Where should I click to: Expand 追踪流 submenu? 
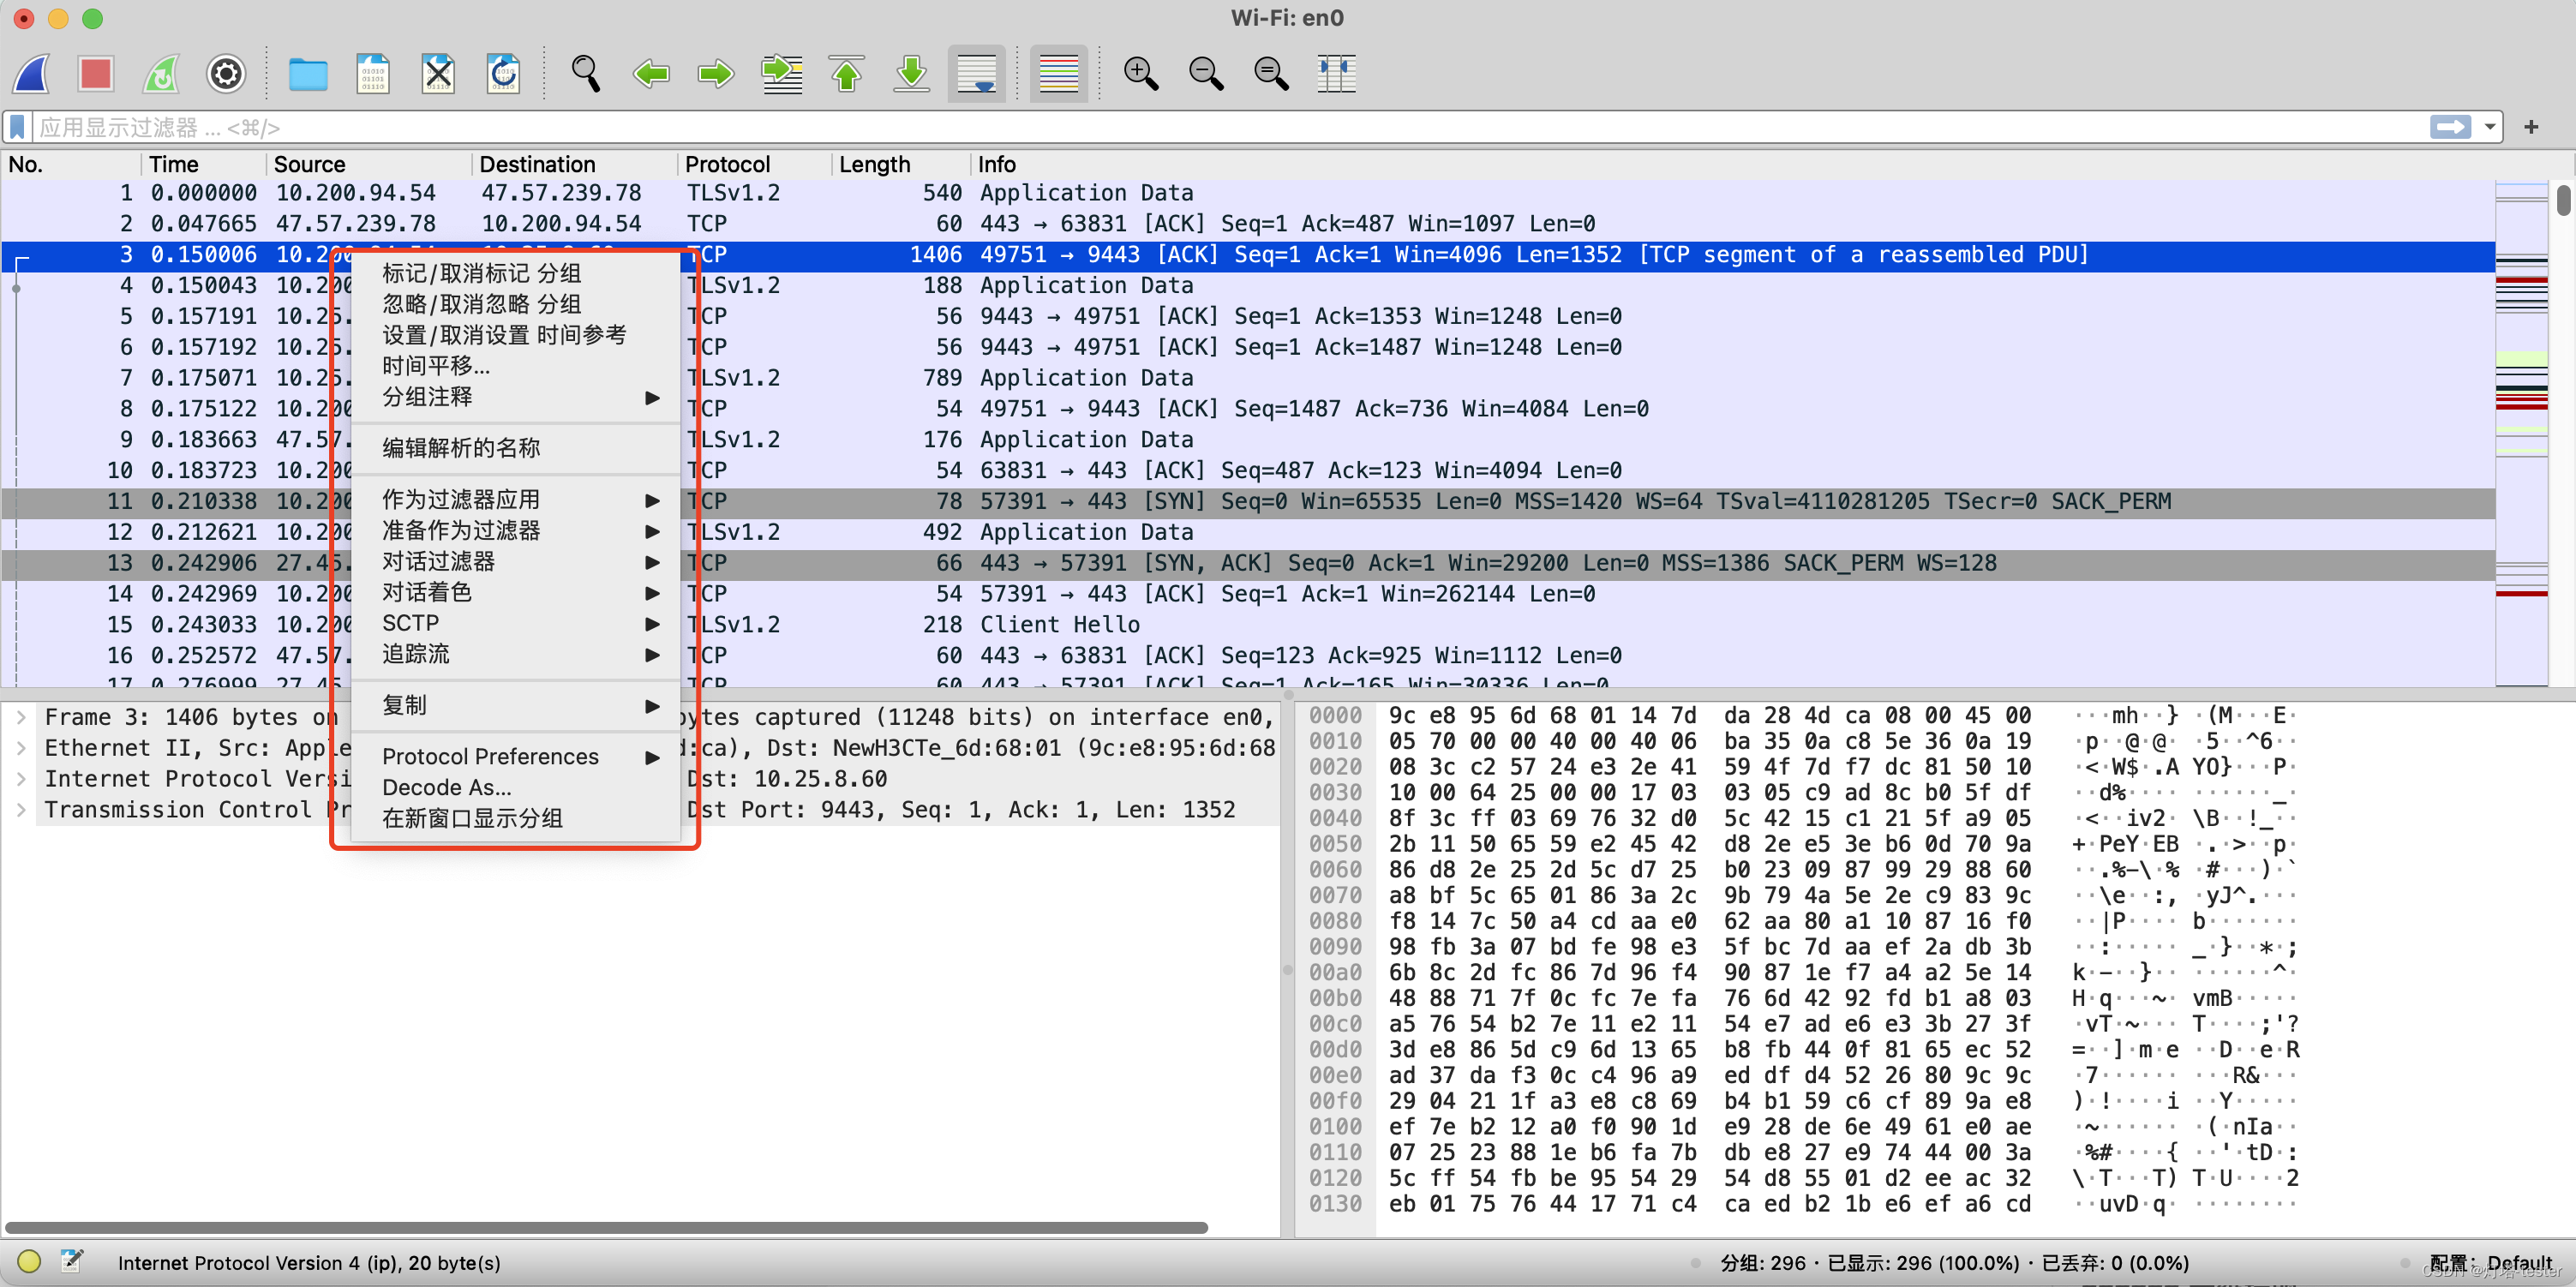click(x=516, y=655)
